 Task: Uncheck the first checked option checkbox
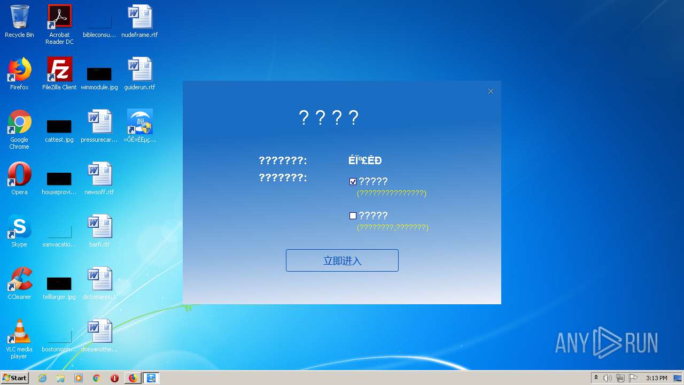(353, 182)
